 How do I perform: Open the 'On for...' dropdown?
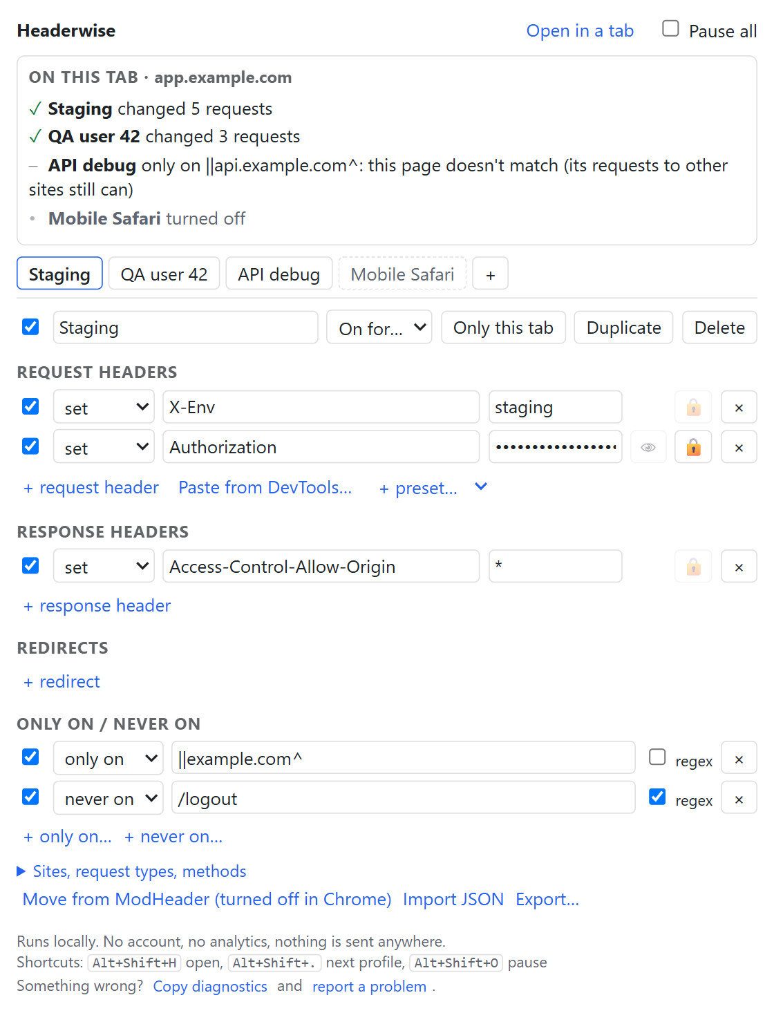click(x=379, y=328)
